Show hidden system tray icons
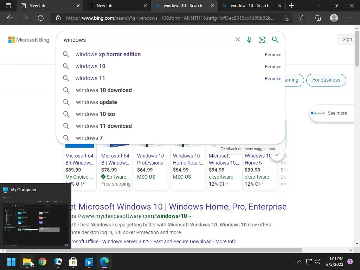360x270 pixels. [x=299, y=262]
